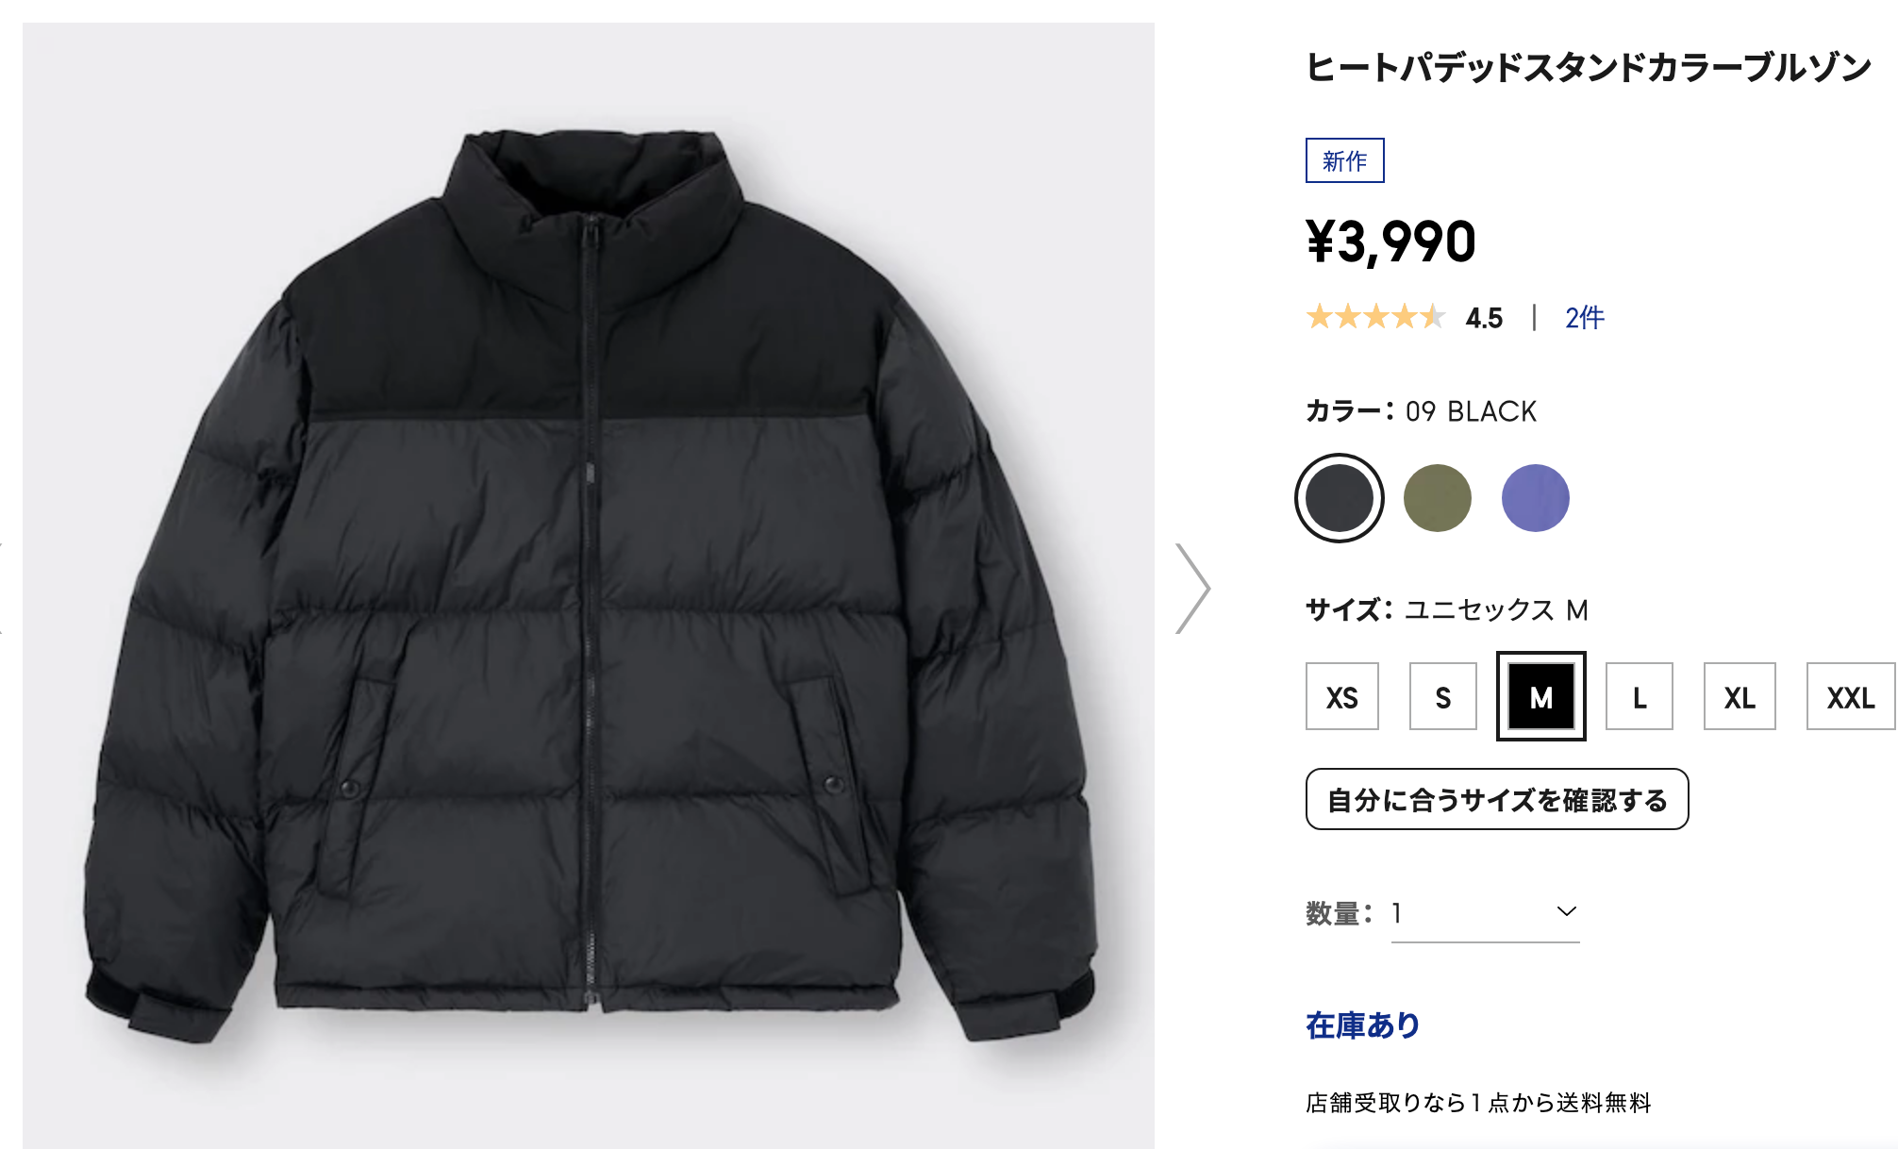Click the black puffer jacket product image
Image resolution: width=1898 pixels, height=1149 pixels.
tap(589, 585)
